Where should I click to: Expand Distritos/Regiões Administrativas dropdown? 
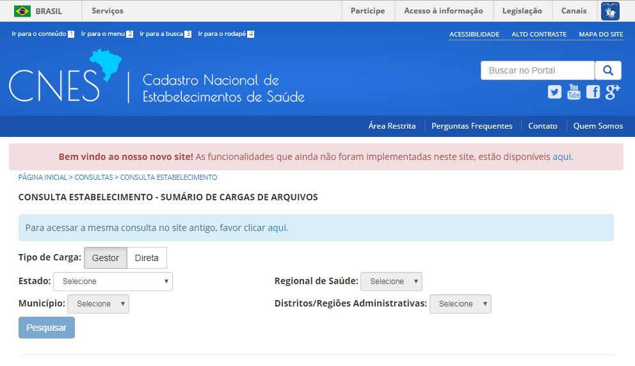(460, 304)
